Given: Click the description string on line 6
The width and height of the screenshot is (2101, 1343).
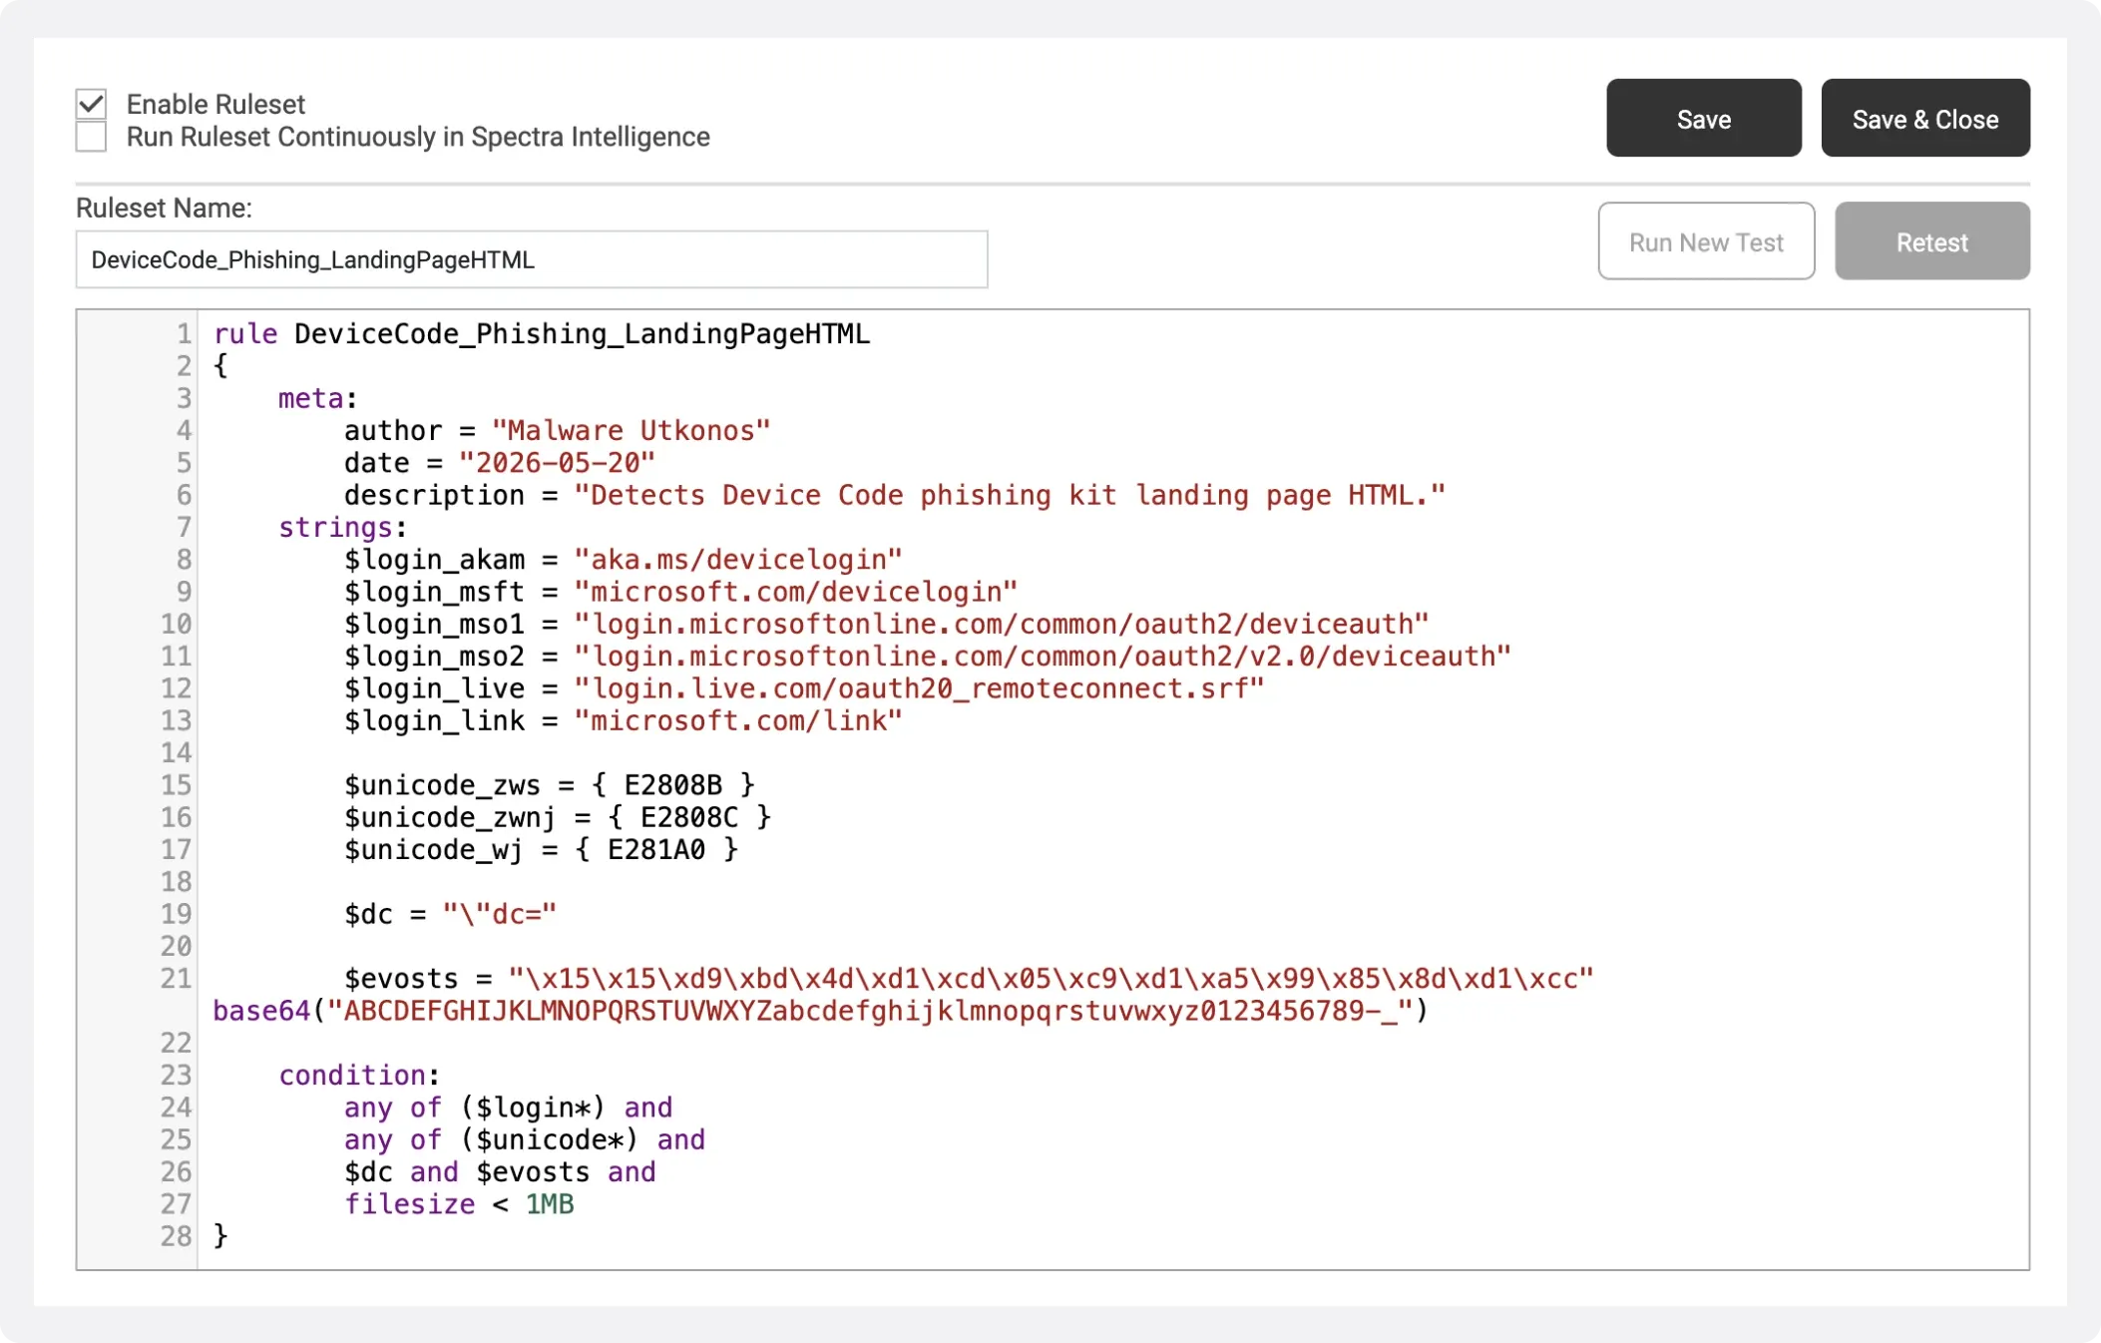Looking at the screenshot, I should tap(1010, 496).
